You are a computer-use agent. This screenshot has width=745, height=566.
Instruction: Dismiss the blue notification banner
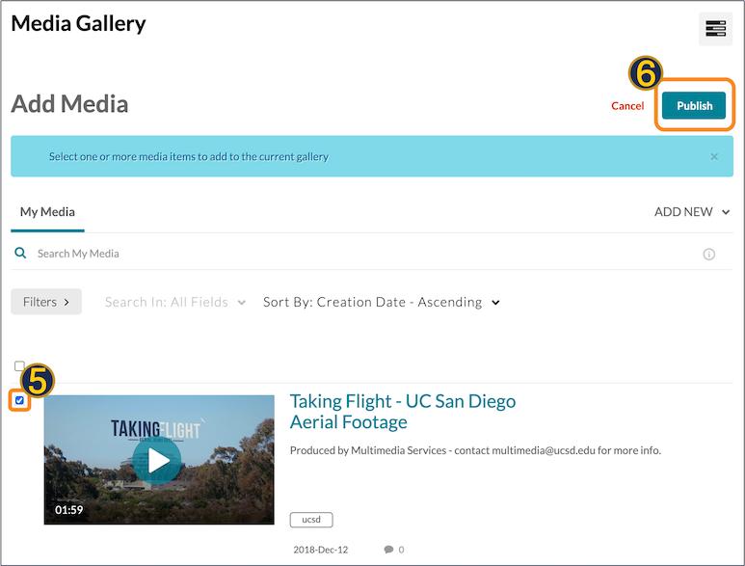tap(713, 157)
